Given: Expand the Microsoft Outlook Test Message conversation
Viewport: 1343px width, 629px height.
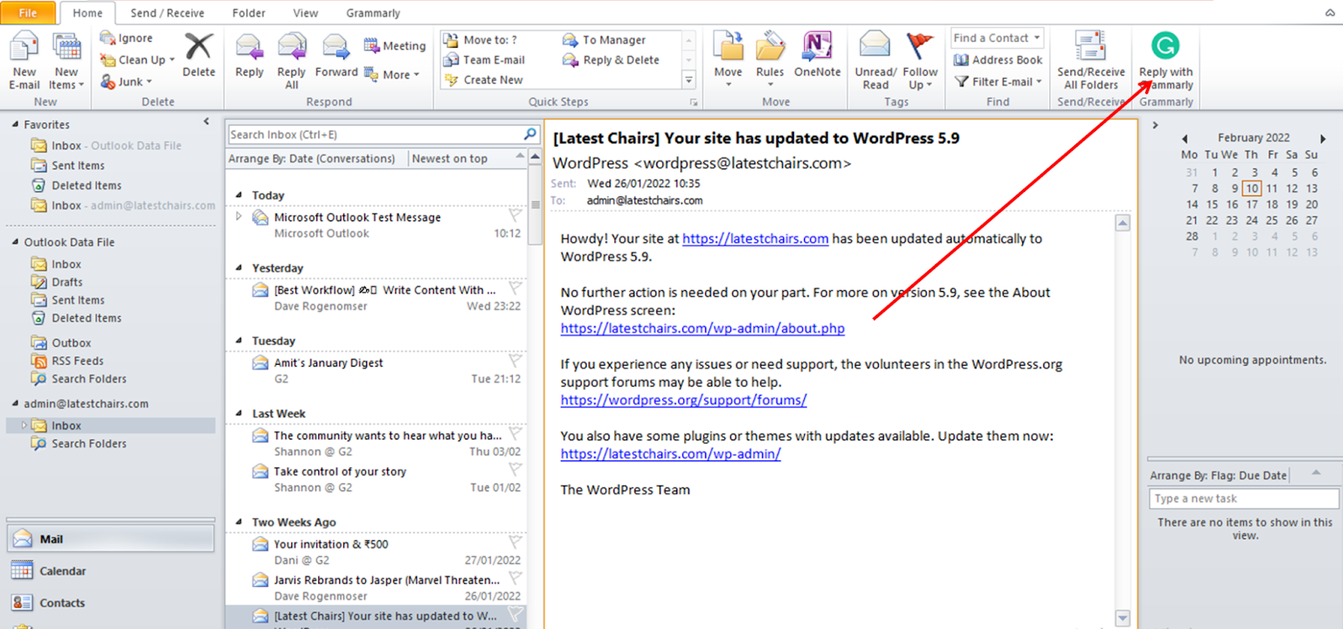Looking at the screenshot, I should (239, 216).
